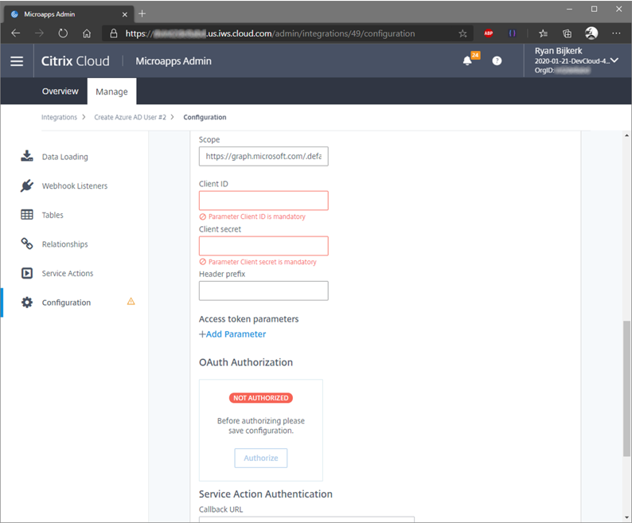Click the Callback URL label
This screenshot has width=632, height=523.
(x=220, y=509)
